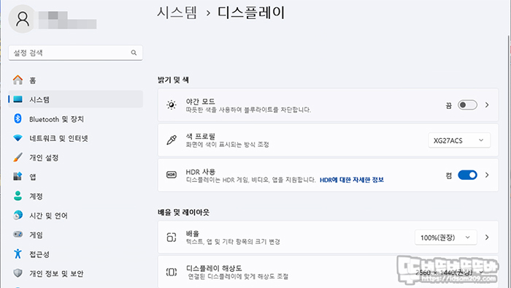Expand 야간 모드 chevron arrow
This screenshot has height=288, width=511.
(487, 105)
